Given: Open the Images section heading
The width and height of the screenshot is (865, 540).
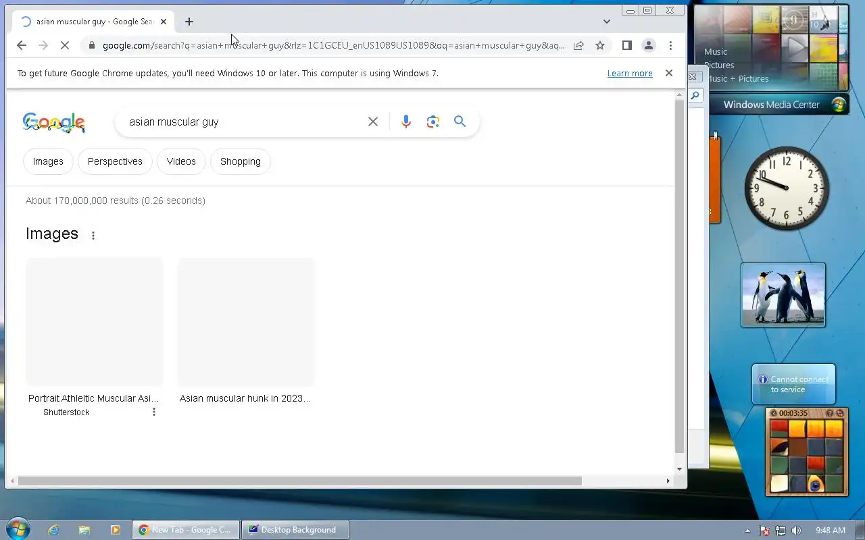Looking at the screenshot, I should tap(52, 234).
